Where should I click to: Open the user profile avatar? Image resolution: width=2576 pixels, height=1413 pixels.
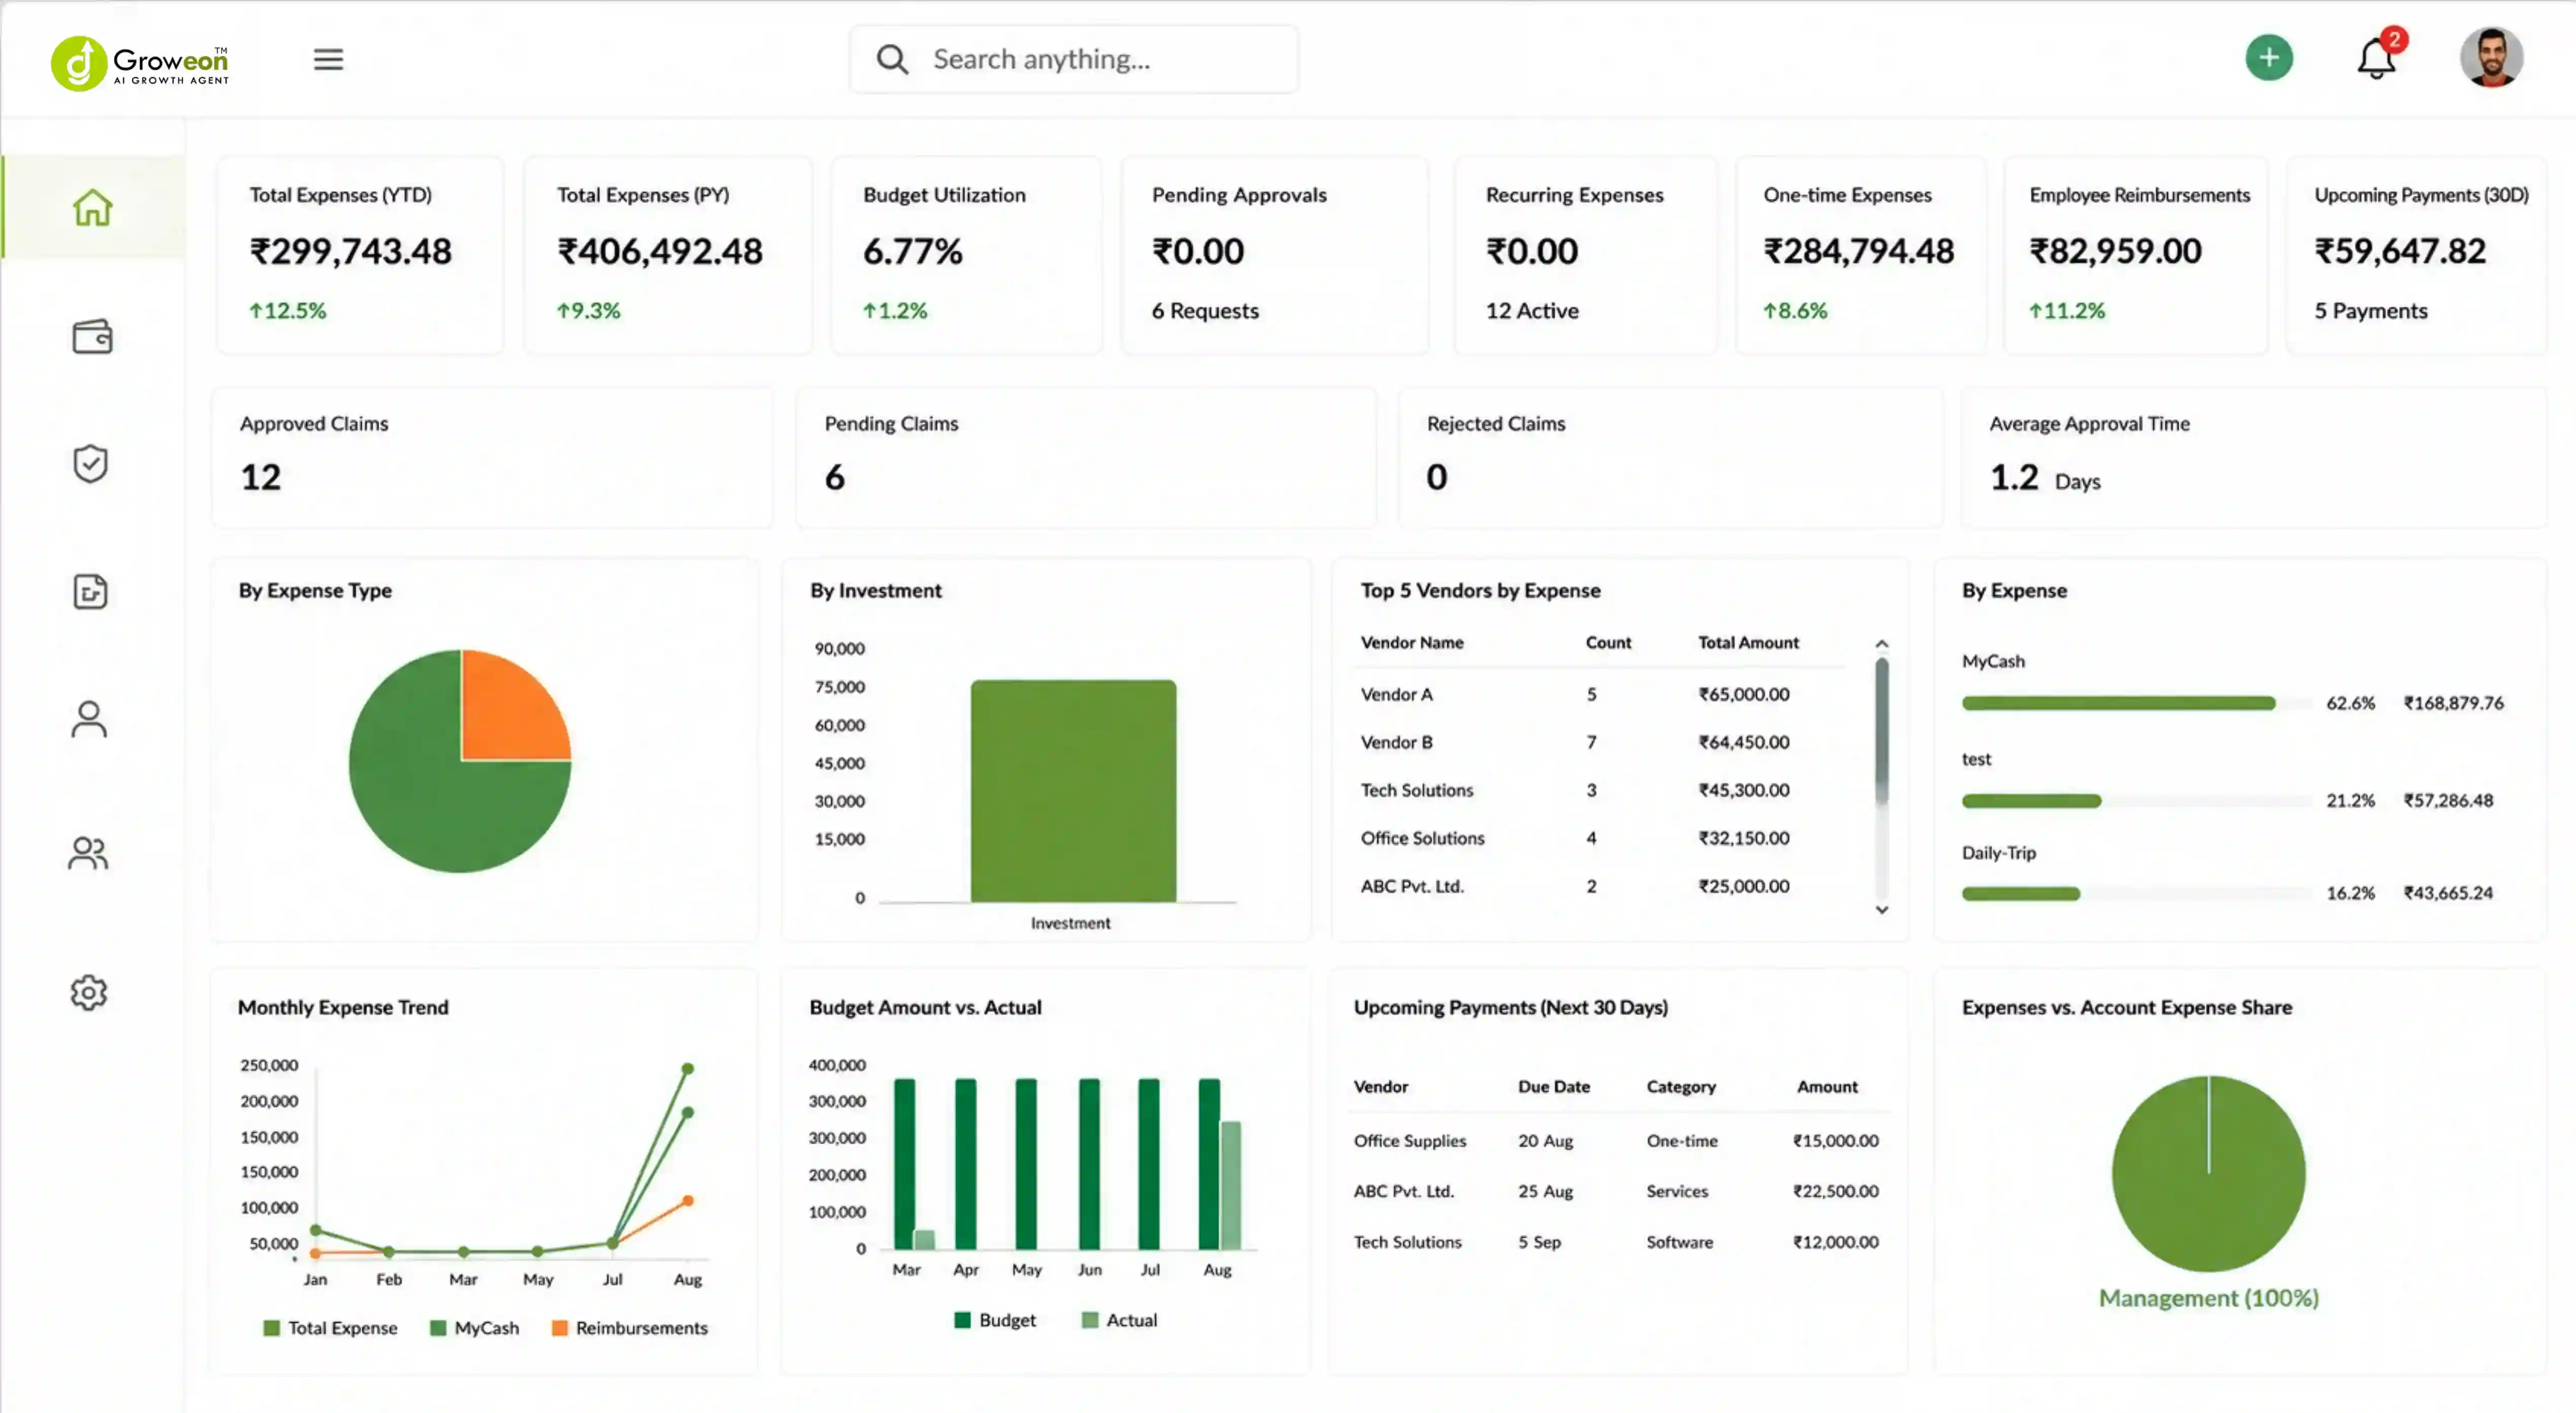2491,58
